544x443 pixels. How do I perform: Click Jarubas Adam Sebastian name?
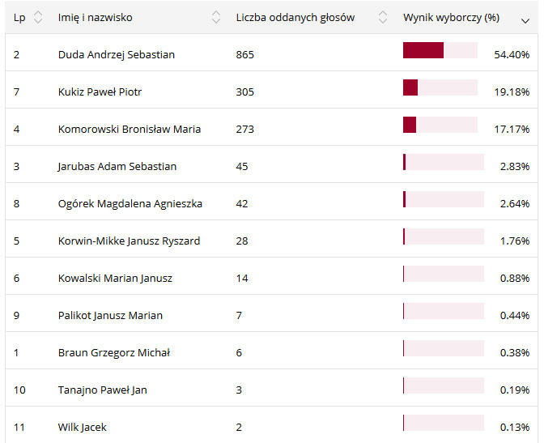click(117, 167)
